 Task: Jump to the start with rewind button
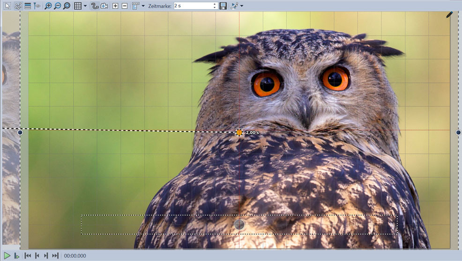(28, 256)
